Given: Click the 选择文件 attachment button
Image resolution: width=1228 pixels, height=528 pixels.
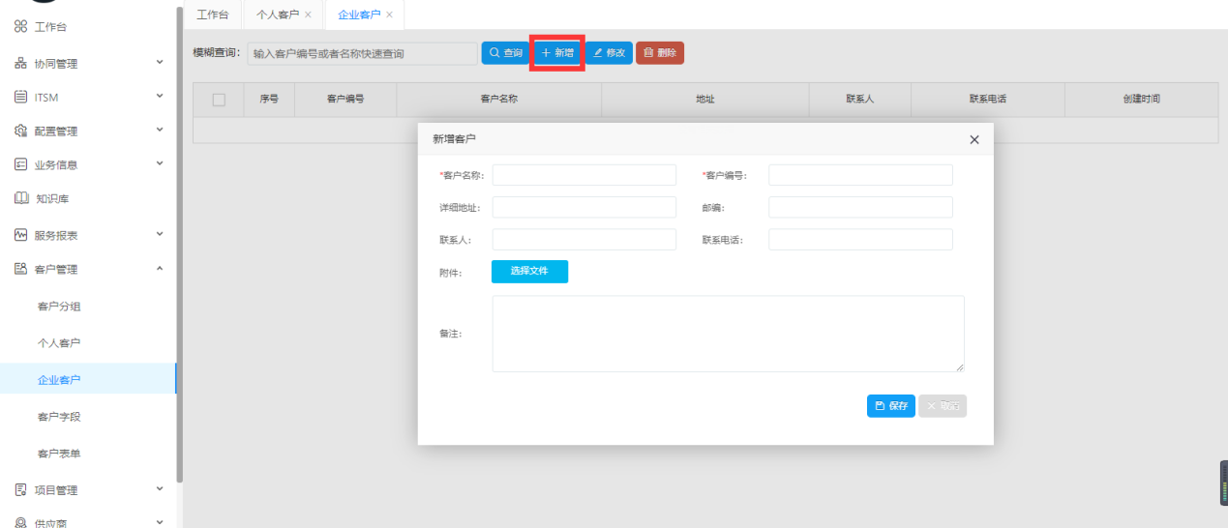Looking at the screenshot, I should click(529, 272).
